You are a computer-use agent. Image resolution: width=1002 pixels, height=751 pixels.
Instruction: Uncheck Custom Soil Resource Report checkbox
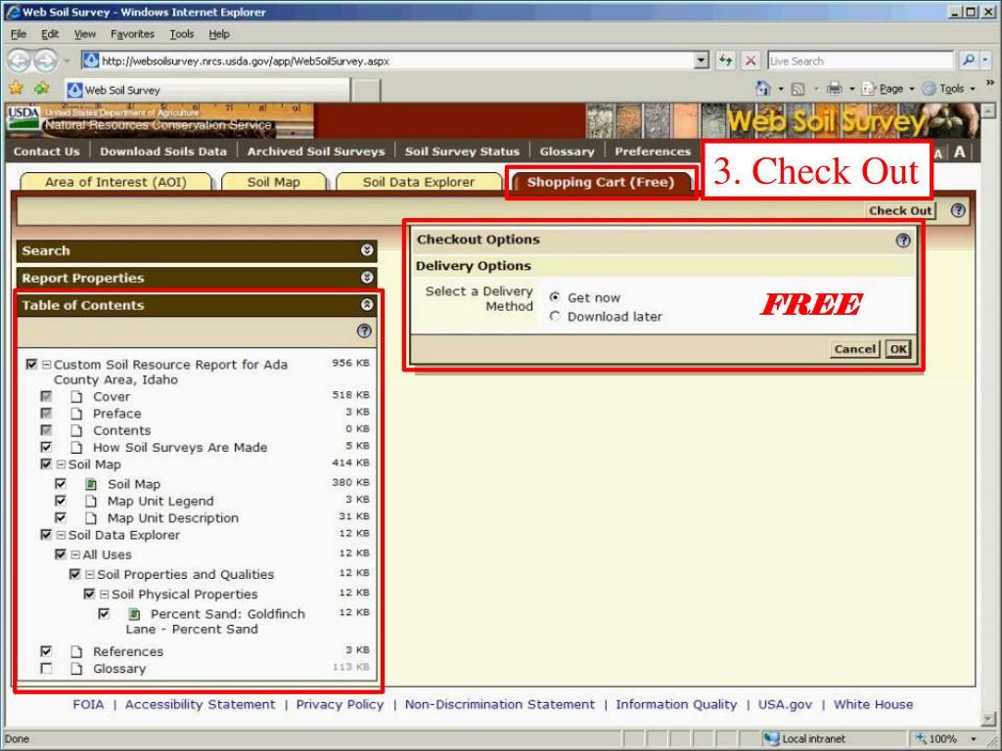pyautogui.click(x=31, y=364)
